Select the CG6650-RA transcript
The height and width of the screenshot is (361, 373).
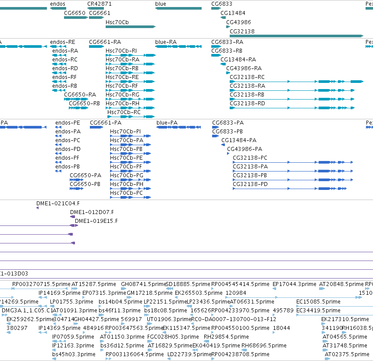pos(80,95)
